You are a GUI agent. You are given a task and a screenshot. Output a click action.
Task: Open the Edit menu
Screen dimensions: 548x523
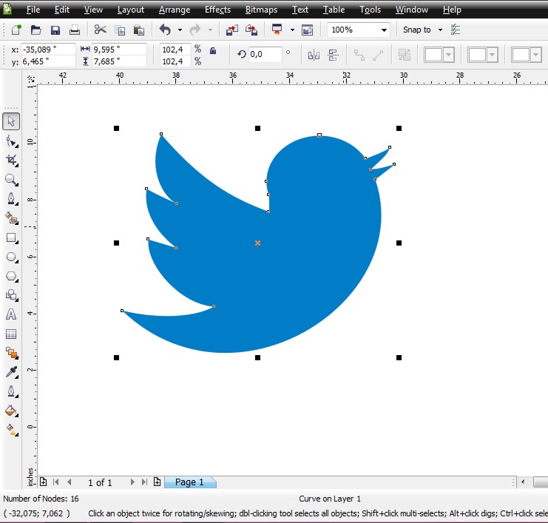[62, 10]
